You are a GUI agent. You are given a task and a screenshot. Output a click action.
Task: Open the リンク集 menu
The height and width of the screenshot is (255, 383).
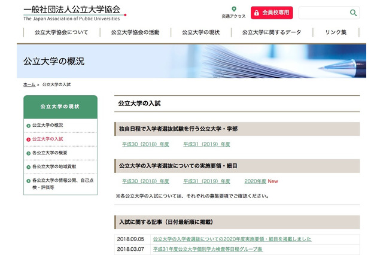336,32
